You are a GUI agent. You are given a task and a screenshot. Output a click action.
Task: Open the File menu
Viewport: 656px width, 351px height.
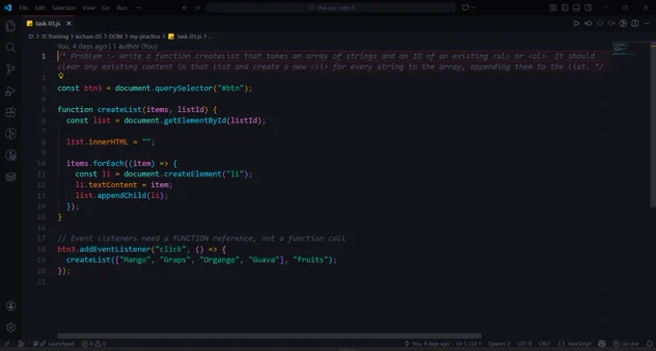click(23, 8)
